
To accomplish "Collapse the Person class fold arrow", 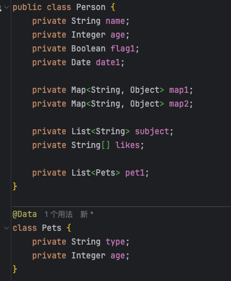I will 7,8.
